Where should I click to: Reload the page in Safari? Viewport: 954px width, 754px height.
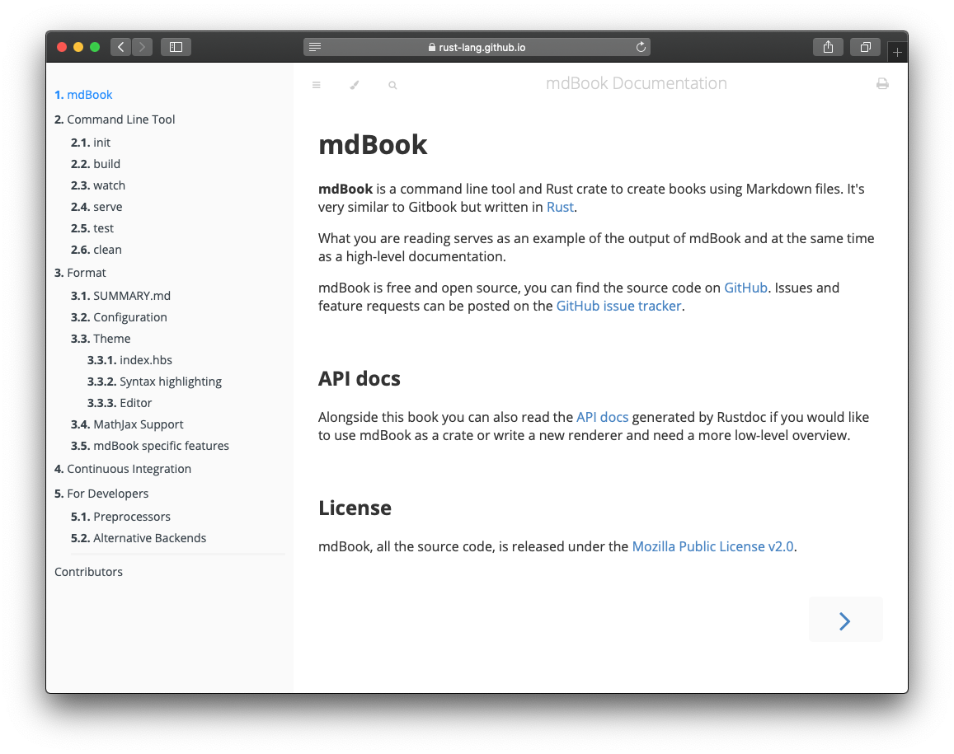pos(641,47)
